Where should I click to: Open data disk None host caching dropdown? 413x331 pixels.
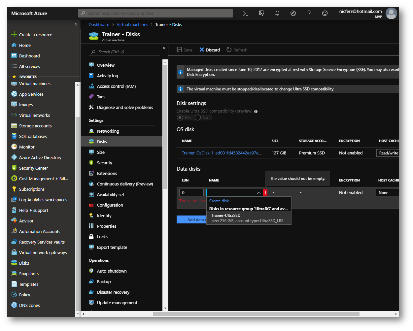pos(387,193)
